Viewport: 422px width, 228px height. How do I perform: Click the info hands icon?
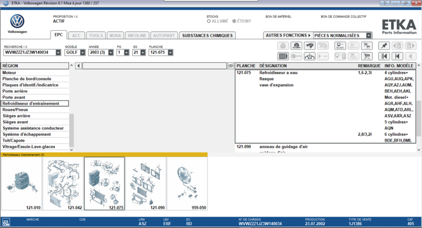click(x=310, y=56)
